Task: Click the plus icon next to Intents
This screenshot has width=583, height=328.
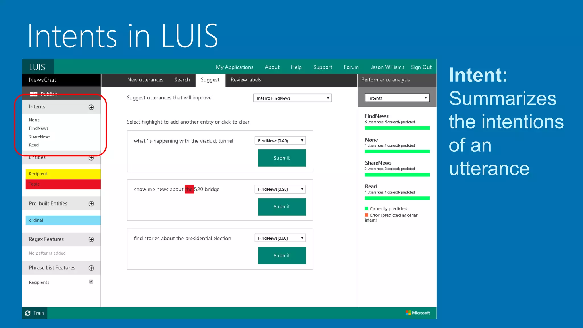Action: (x=91, y=107)
